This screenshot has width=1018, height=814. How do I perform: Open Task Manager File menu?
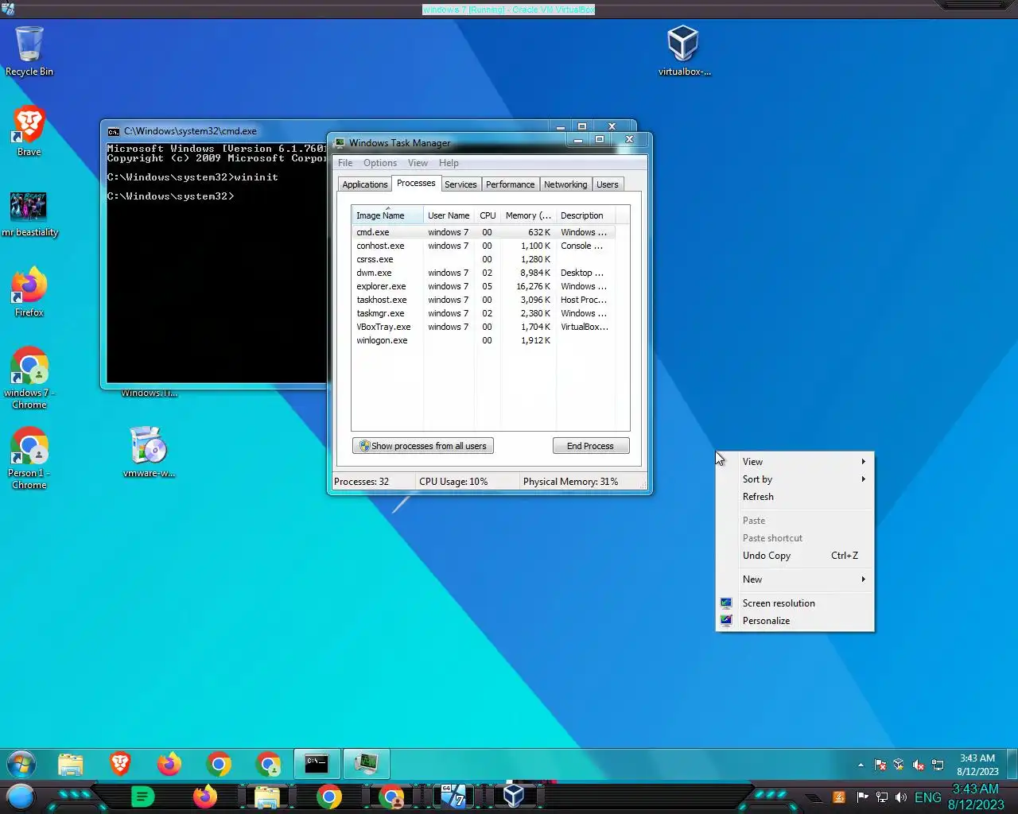(345, 163)
